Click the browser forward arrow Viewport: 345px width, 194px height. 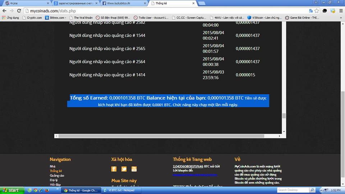[x=11, y=11]
